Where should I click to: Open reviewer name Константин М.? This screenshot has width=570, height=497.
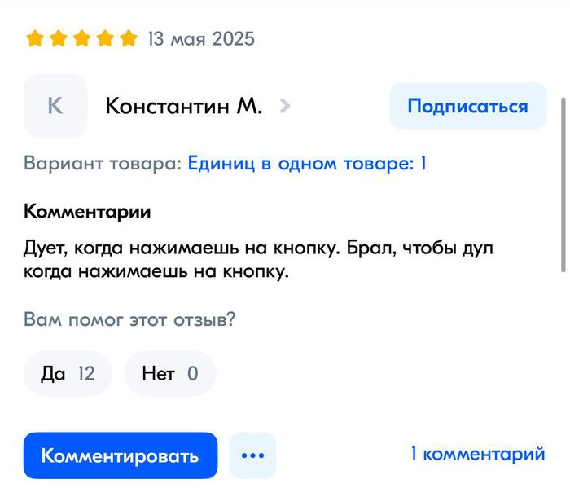point(184,106)
